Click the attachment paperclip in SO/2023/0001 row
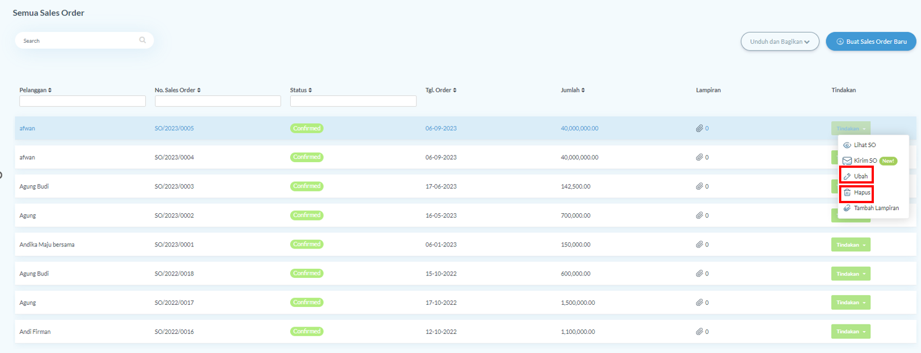The height and width of the screenshot is (353, 921). tap(699, 245)
